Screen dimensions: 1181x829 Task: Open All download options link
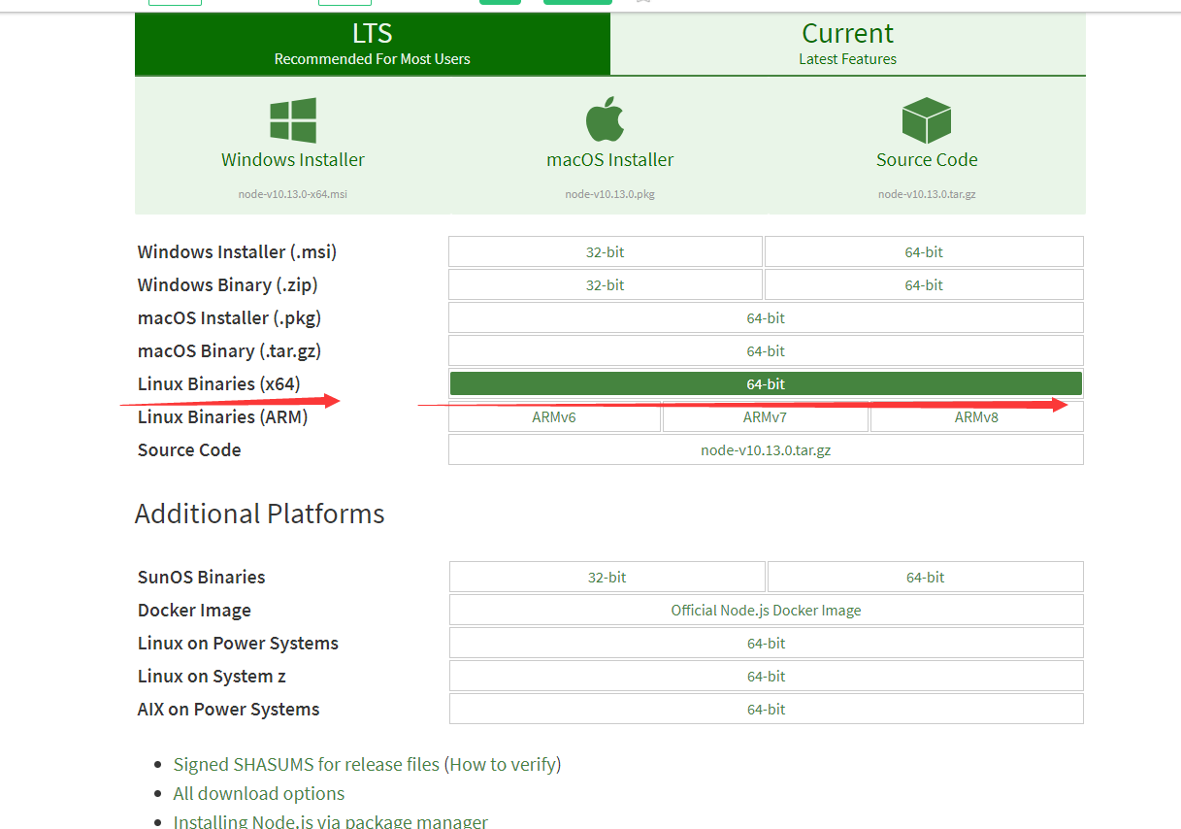point(259,793)
